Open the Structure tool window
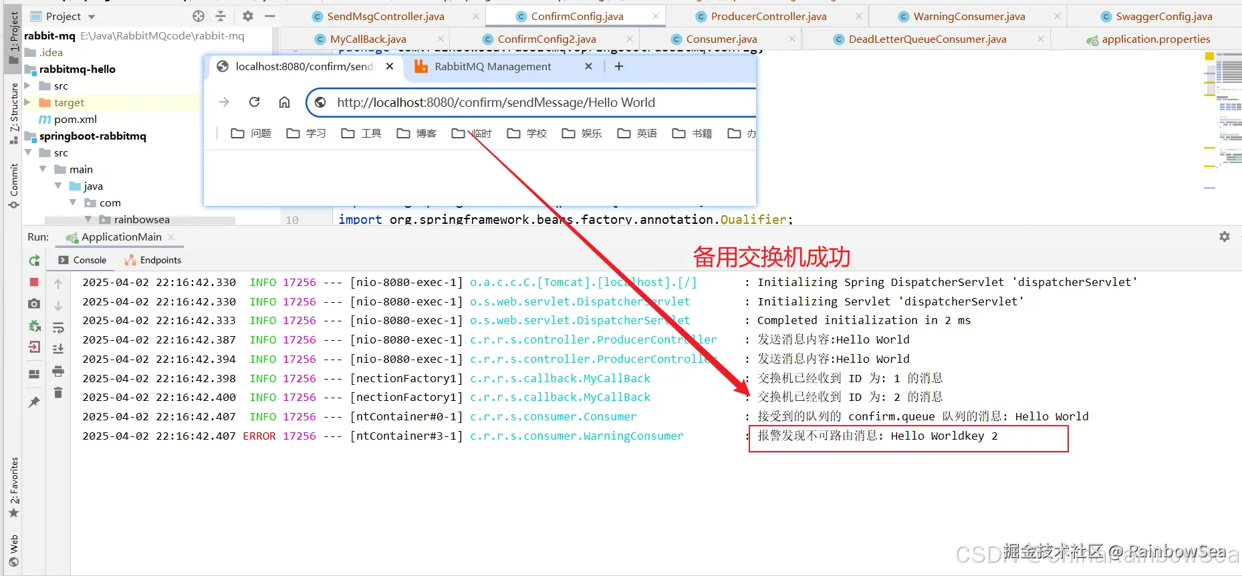The width and height of the screenshot is (1242, 576). tap(13, 112)
